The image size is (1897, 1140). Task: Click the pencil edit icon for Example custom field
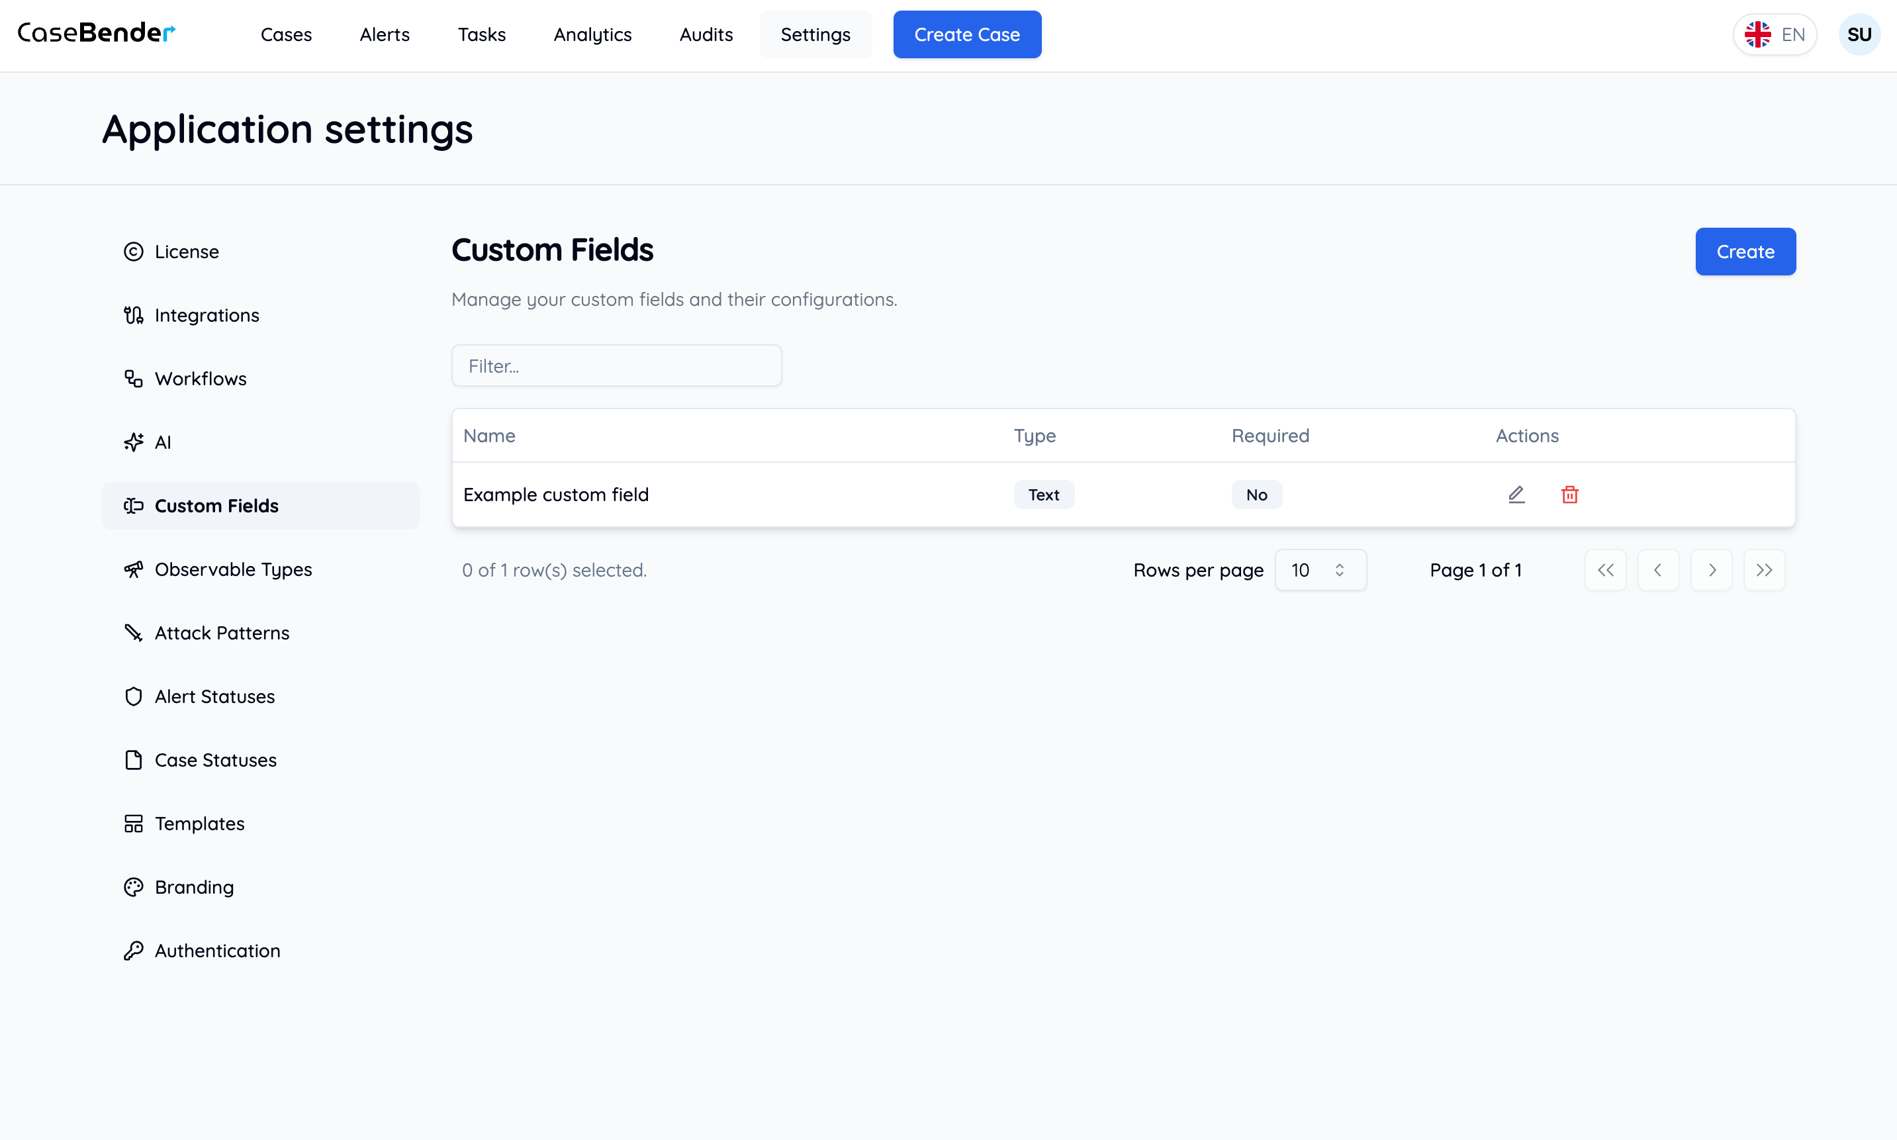point(1516,495)
